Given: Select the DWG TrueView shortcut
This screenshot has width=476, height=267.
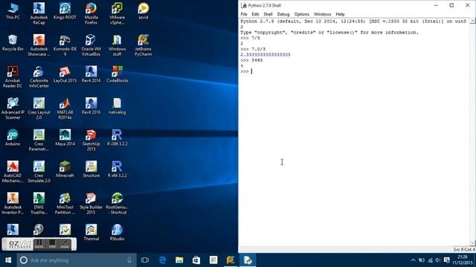Looking at the screenshot, I should pos(39,203).
